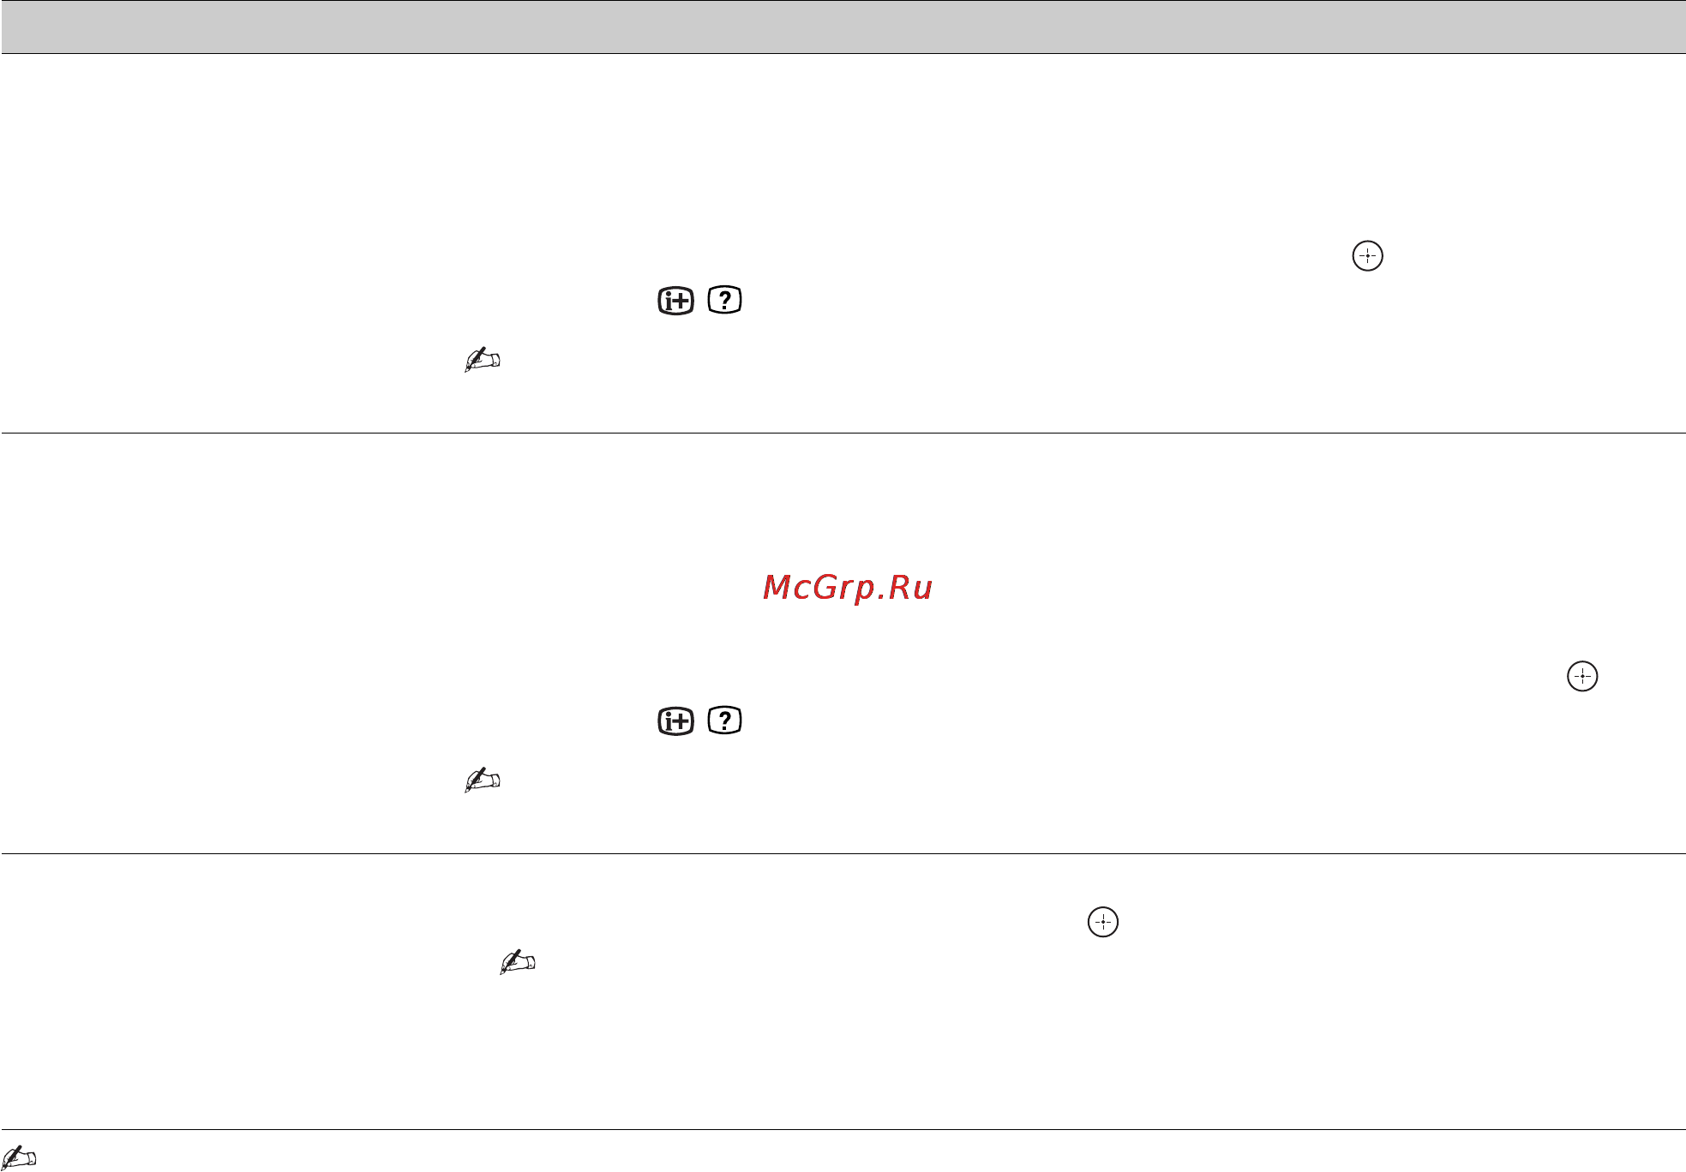Click the hand-writing note icon in the last section
Viewport: 1686px width, 1172px height.
518,962
